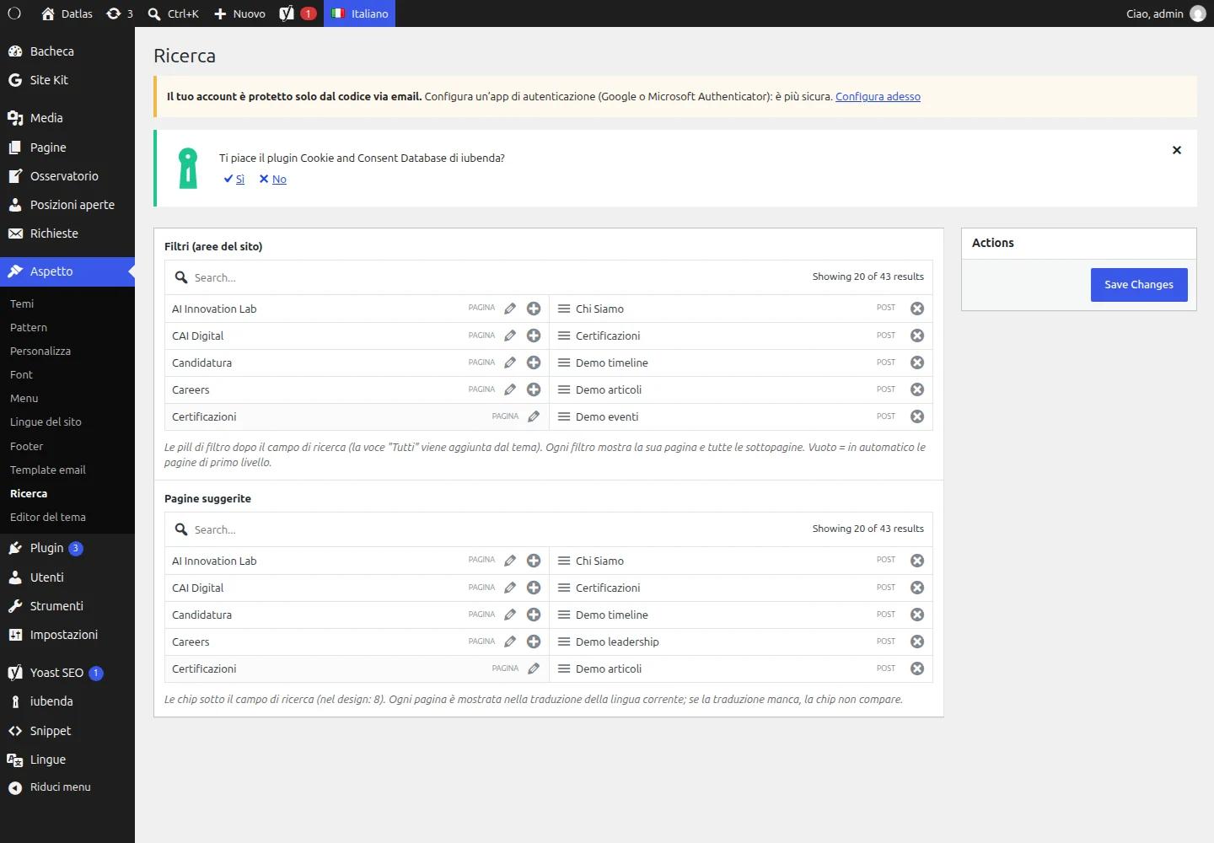Image resolution: width=1214 pixels, height=843 pixels.
Task: Answer No to the iubenda prompt
Action: pyautogui.click(x=273, y=180)
